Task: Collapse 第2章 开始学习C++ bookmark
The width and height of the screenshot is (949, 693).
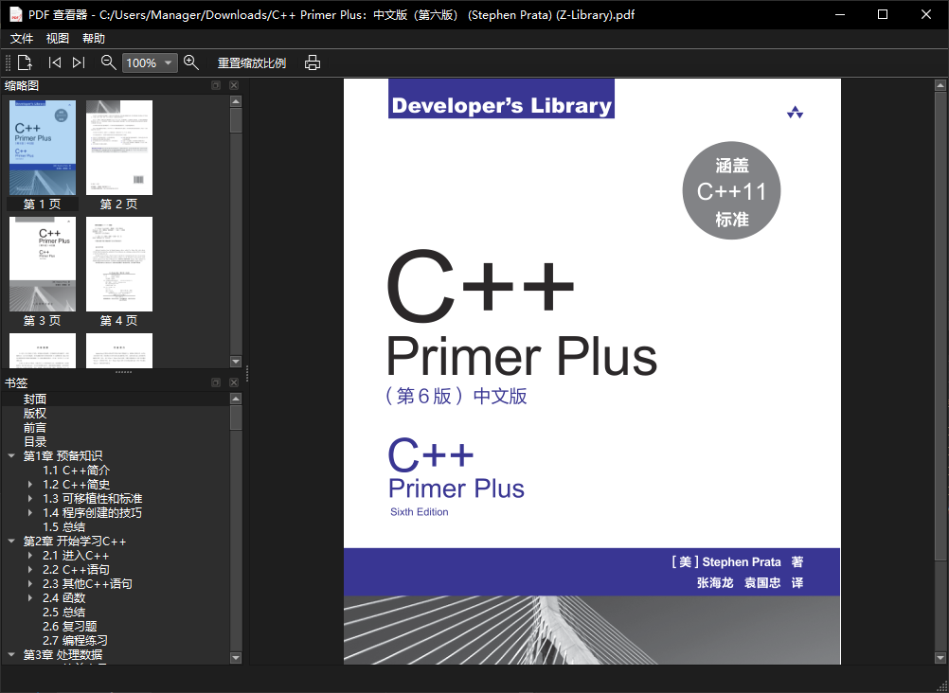Action: click(11, 542)
